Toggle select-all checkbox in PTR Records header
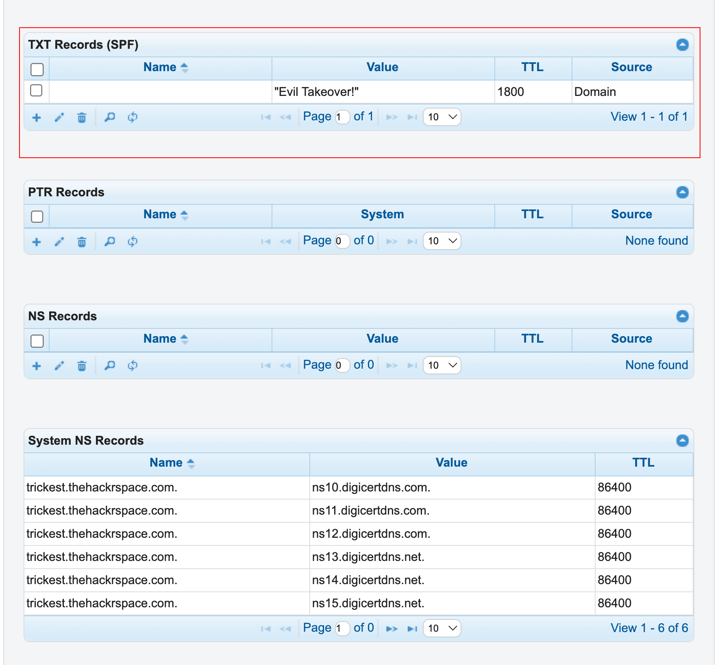The width and height of the screenshot is (722, 665). pos(37,216)
